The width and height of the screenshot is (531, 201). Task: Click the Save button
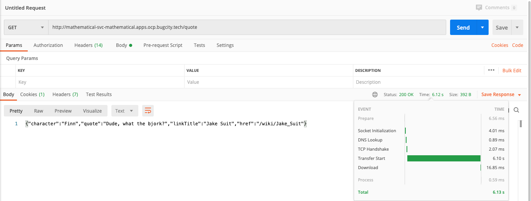(502, 28)
